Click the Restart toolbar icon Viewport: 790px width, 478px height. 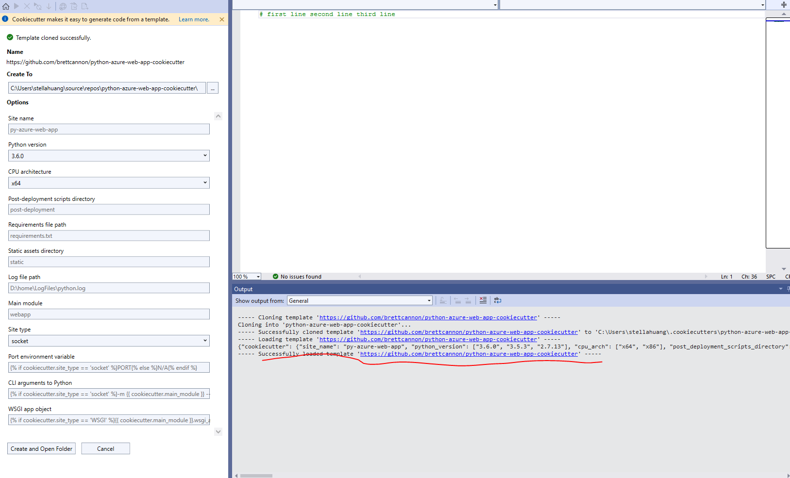click(x=38, y=6)
